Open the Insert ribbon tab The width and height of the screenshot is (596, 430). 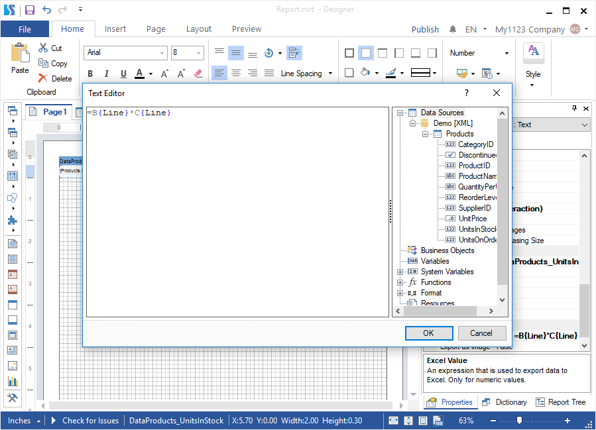tap(115, 29)
